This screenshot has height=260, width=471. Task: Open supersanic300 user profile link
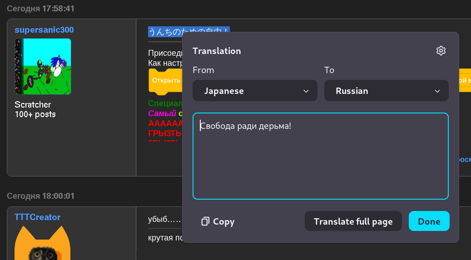(44, 30)
